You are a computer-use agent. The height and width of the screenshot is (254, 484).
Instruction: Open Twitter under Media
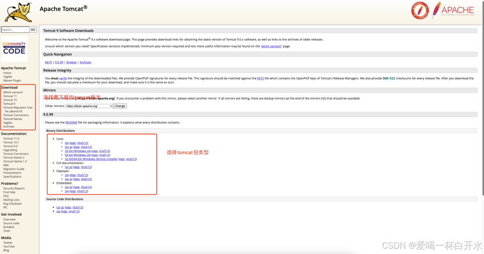click(x=8, y=243)
